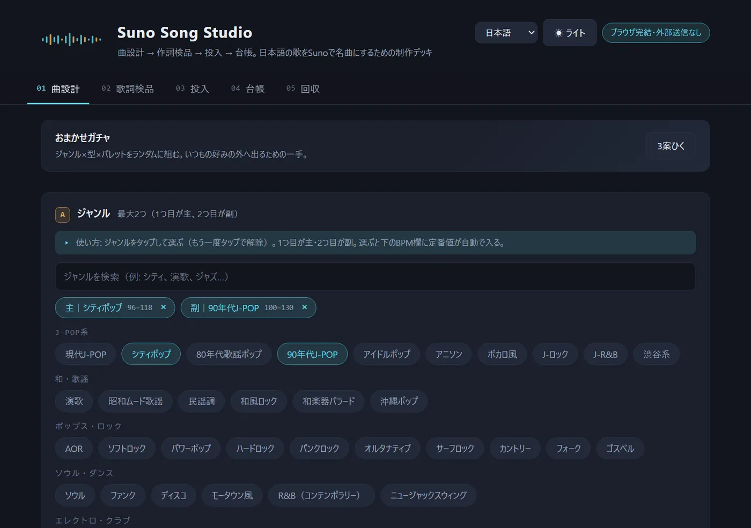Toggle the 現代J-POP genre chip
This screenshot has height=528, width=751.
coord(86,354)
